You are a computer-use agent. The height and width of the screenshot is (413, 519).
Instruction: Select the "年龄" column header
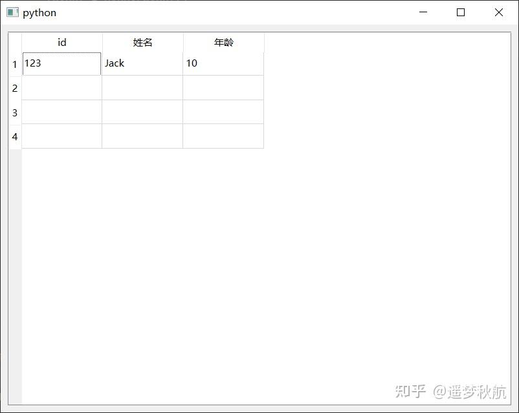[x=223, y=42]
